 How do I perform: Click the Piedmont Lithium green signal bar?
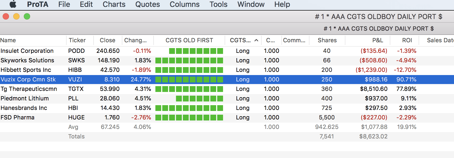[x=199, y=99]
